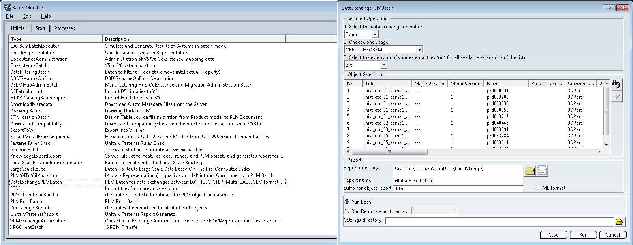Screen dimensions: 633x245
Task: Select object row with name prd000041
Action: [474, 91]
